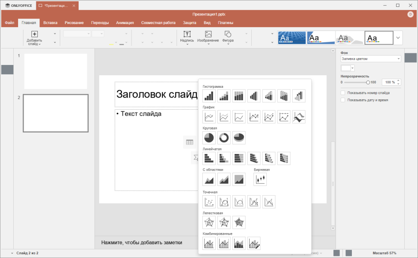The height and width of the screenshot is (258, 418).
Task: Open the Изображение insert tool
Action: [x=208, y=37]
